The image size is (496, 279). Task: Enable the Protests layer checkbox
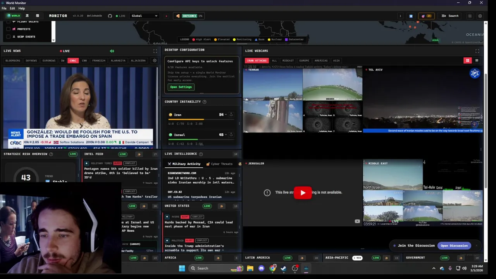tap(9, 29)
